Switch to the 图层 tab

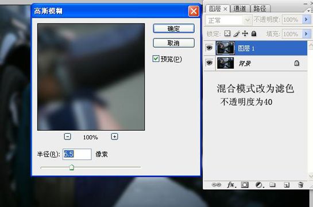point(215,9)
